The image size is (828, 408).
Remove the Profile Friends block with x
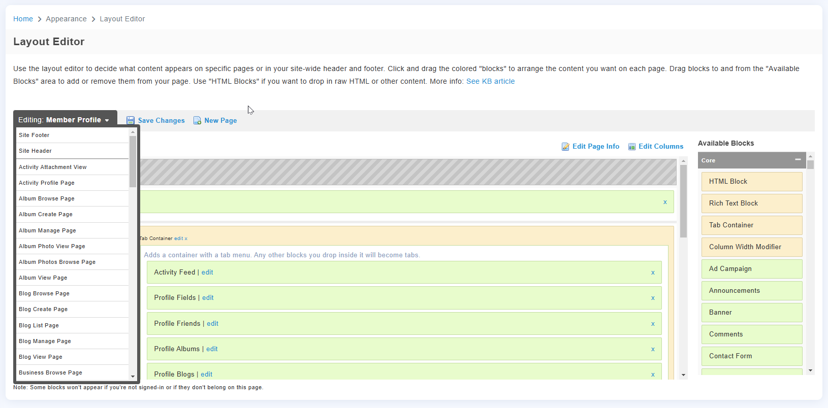pyautogui.click(x=653, y=324)
